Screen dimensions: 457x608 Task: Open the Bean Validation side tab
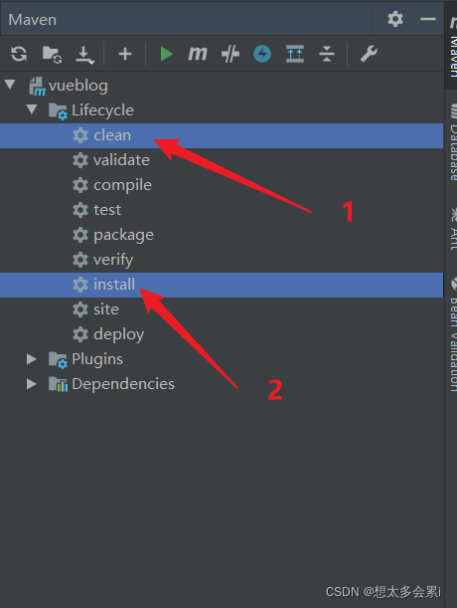(x=453, y=335)
